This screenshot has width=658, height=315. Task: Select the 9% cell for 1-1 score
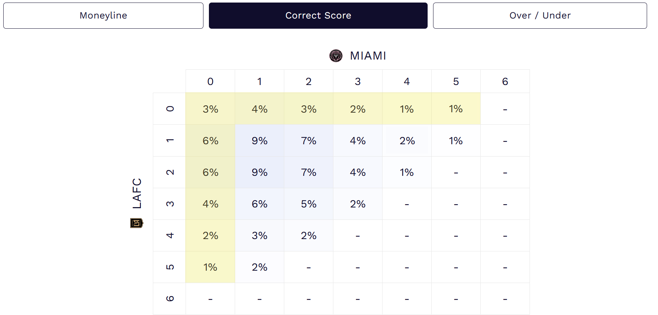(259, 141)
